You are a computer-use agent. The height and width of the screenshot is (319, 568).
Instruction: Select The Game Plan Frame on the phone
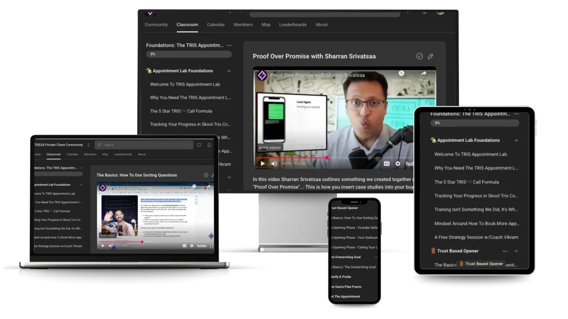(x=346, y=286)
